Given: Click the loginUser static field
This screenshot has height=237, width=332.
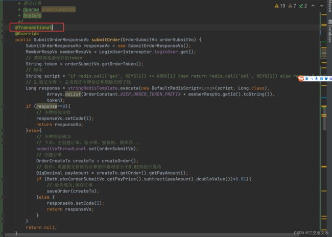Looking at the screenshot, I should coord(166,52).
